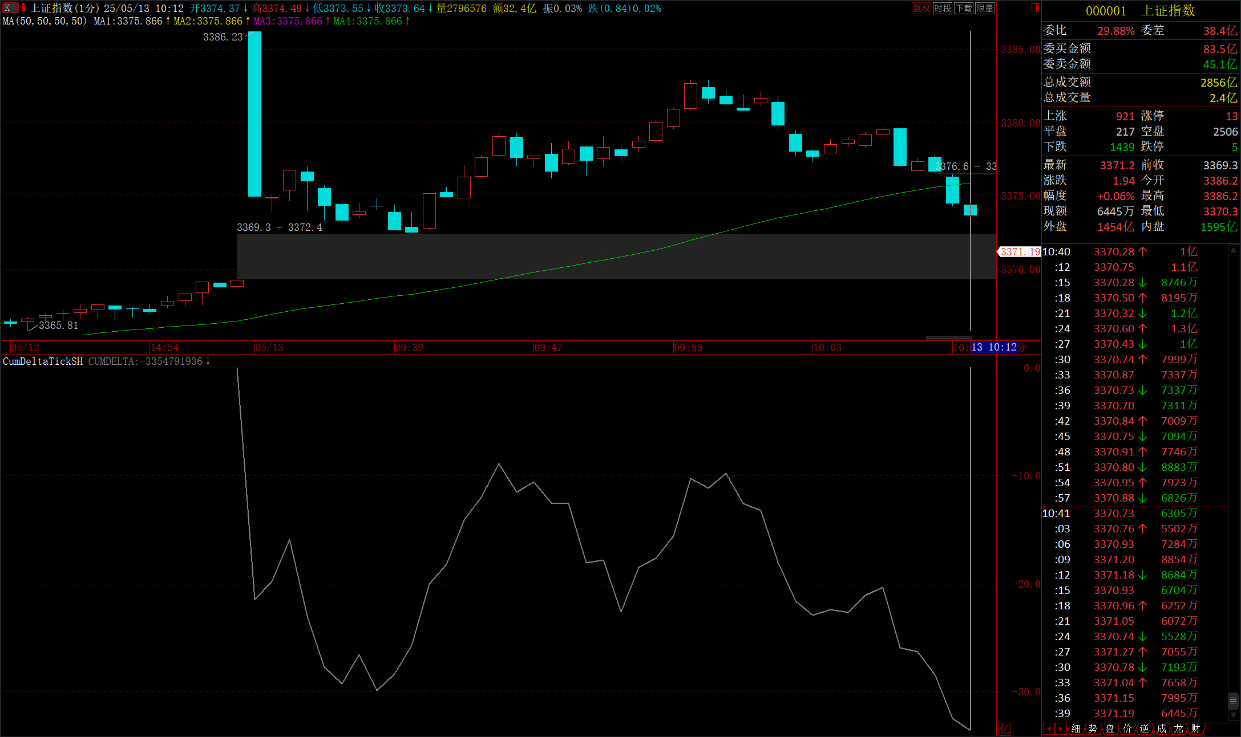Click scroll-down arrow of tick list
The height and width of the screenshot is (737, 1241).
(x=1233, y=715)
